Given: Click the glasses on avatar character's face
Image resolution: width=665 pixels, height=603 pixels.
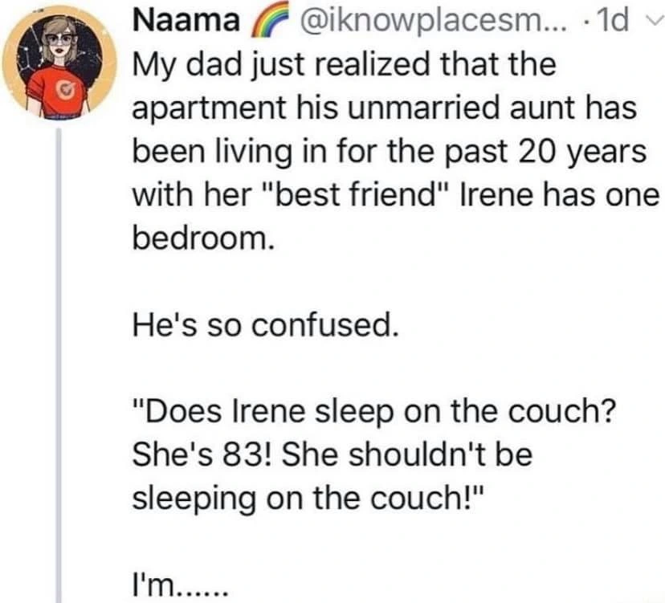Looking at the screenshot, I should click(x=57, y=40).
